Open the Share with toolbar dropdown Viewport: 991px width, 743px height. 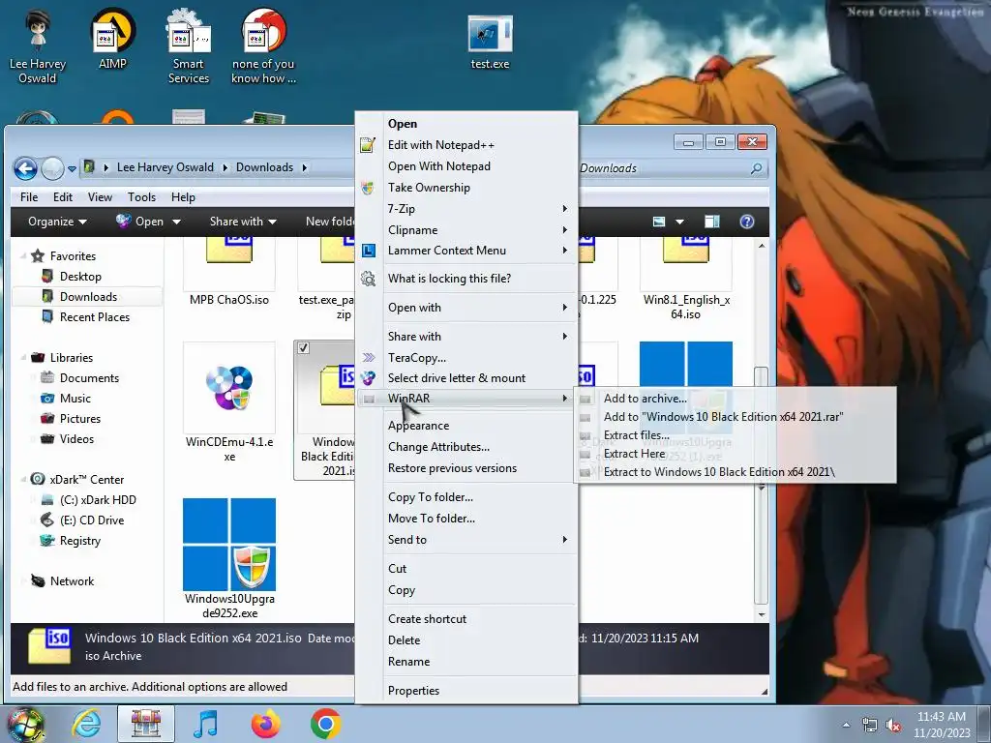(x=243, y=222)
